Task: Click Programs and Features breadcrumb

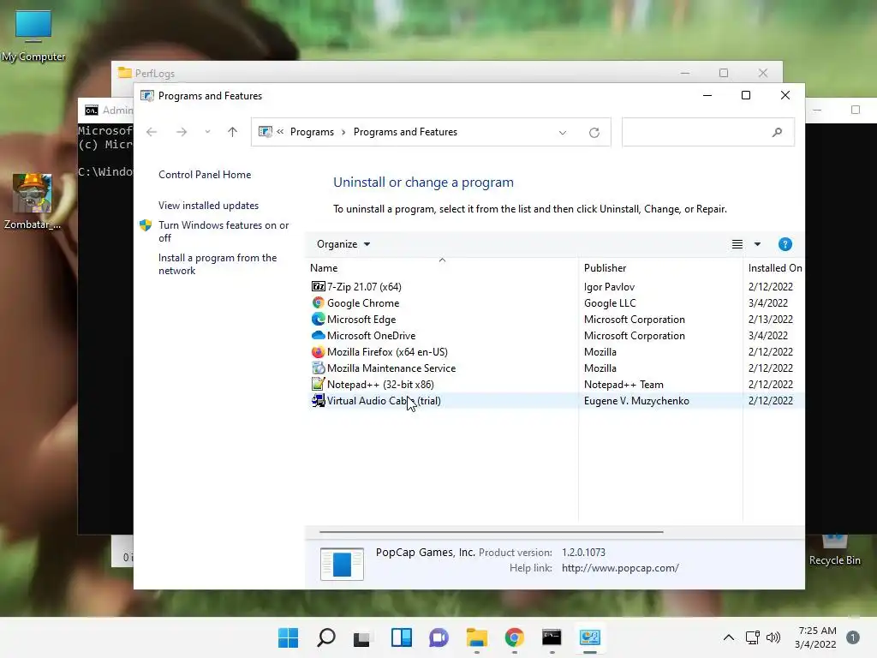Action: [405, 132]
